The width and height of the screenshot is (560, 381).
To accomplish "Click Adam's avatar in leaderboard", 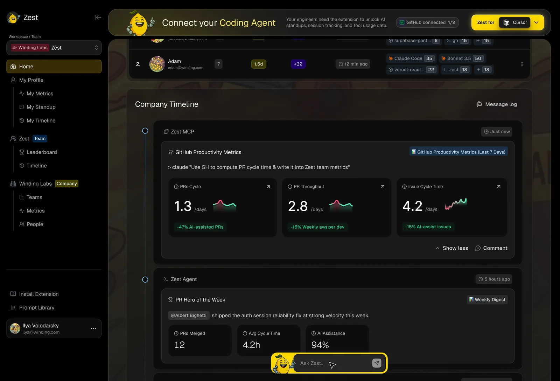I will point(157,64).
